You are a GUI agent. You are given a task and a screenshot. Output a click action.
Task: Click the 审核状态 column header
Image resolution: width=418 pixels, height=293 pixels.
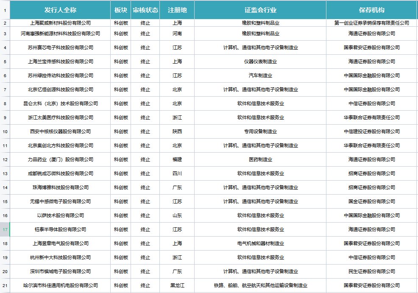[145, 10]
